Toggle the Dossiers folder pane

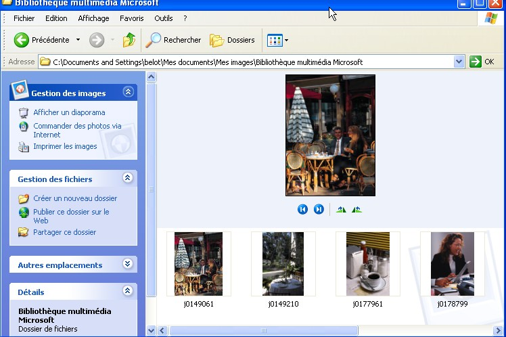[x=232, y=40]
